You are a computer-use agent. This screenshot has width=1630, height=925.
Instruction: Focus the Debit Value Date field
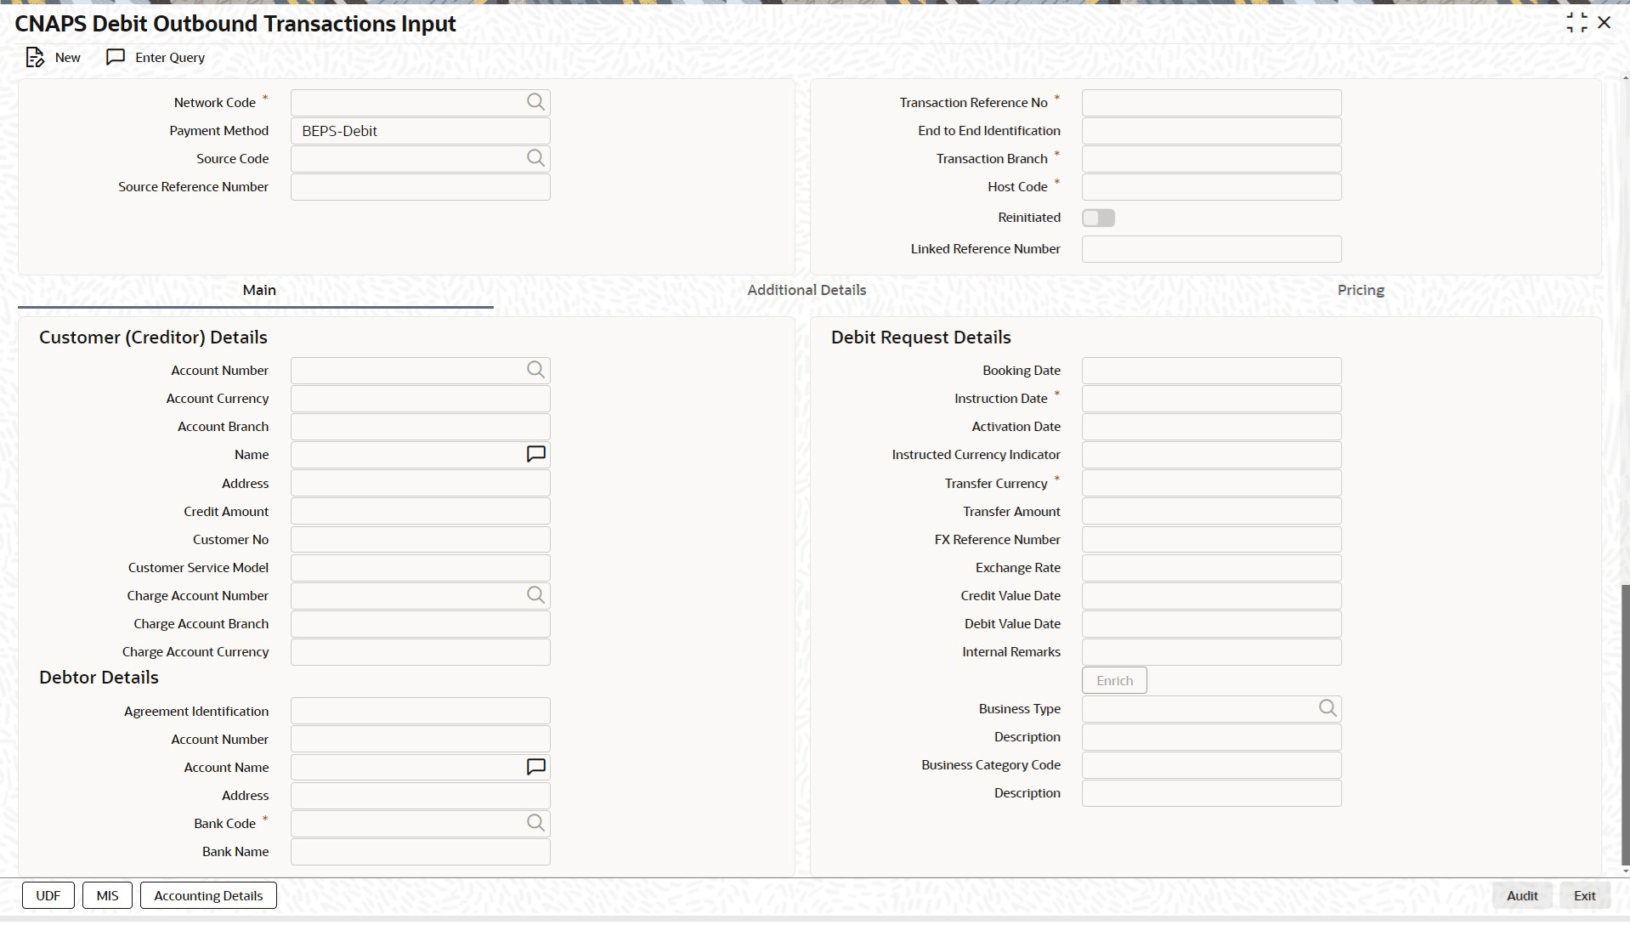point(1212,624)
